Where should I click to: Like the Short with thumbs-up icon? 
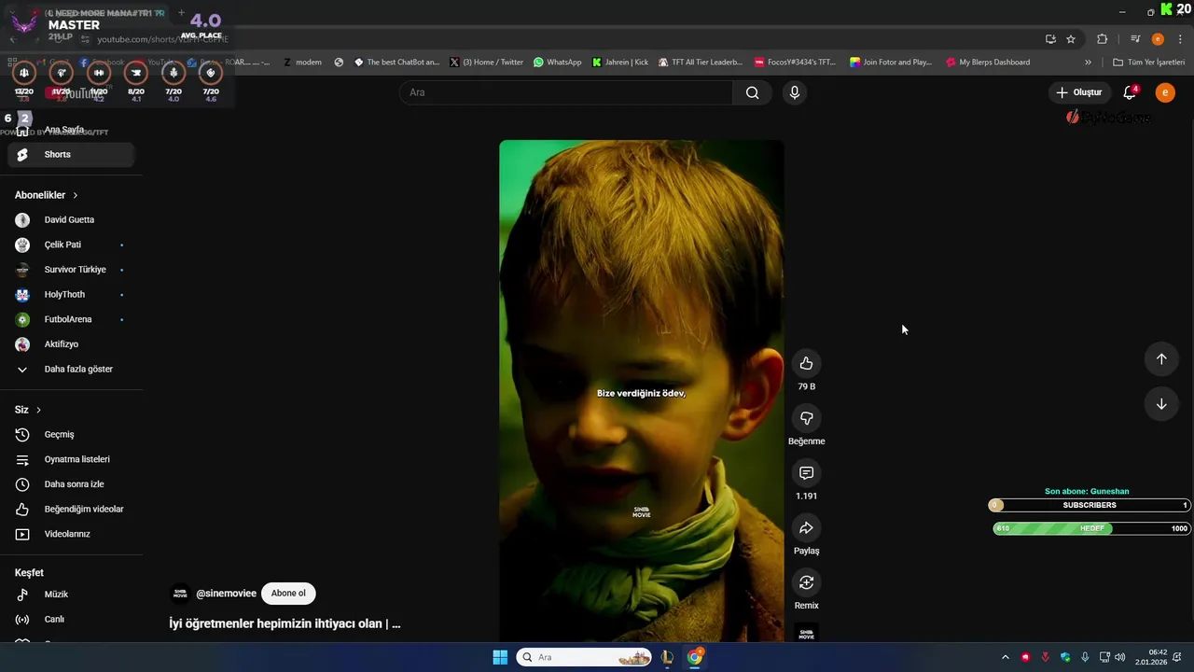(806, 364)
